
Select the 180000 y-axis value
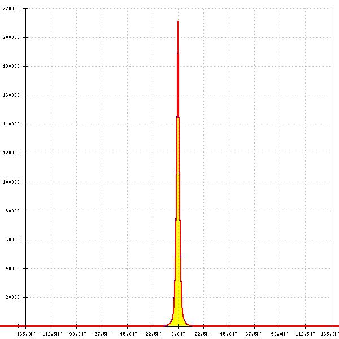11,66
